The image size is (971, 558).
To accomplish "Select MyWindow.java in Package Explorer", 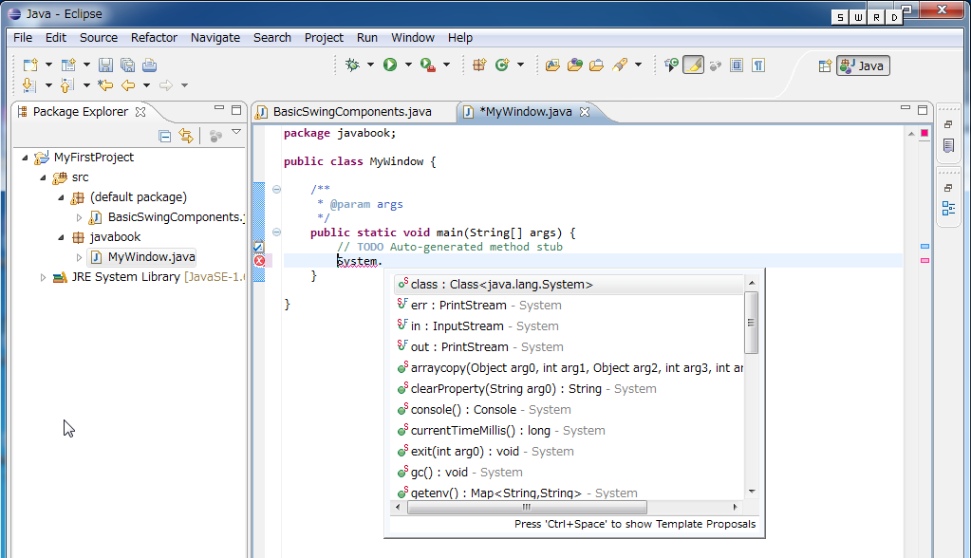I will click(151, 257).
